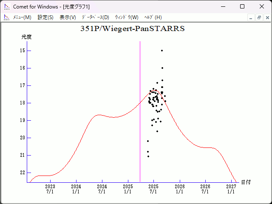
Task: Click the 光度 vertical axis label
Action: point(26,37)
